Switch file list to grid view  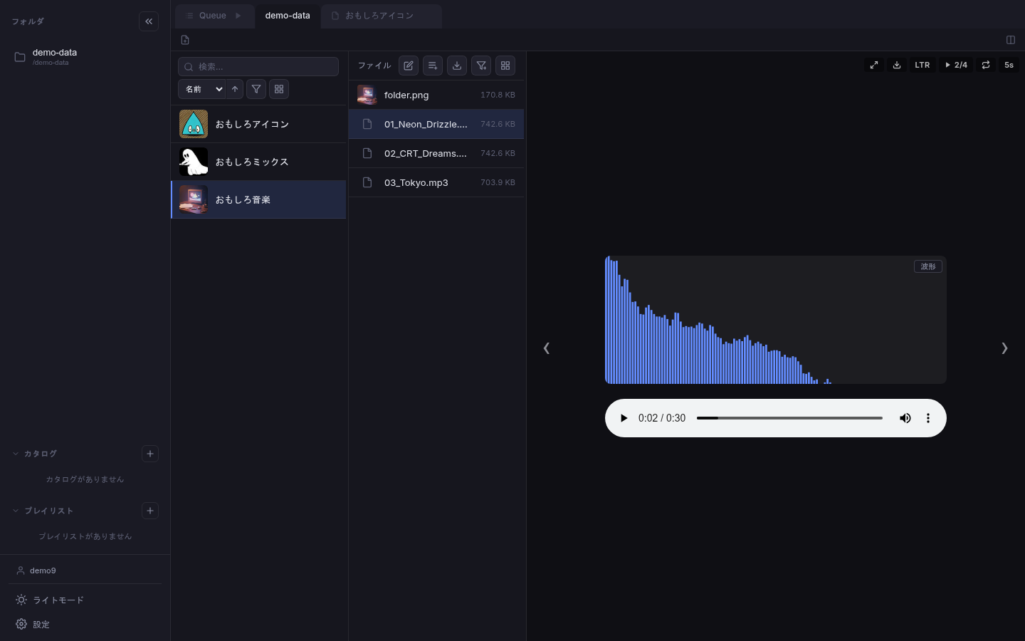505,66
